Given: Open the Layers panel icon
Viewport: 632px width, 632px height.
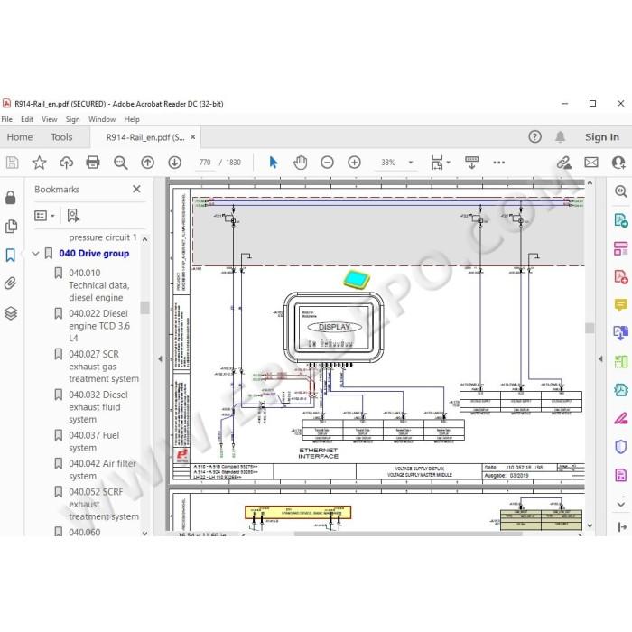Looking at the screenshot, I should pos(11,313).
